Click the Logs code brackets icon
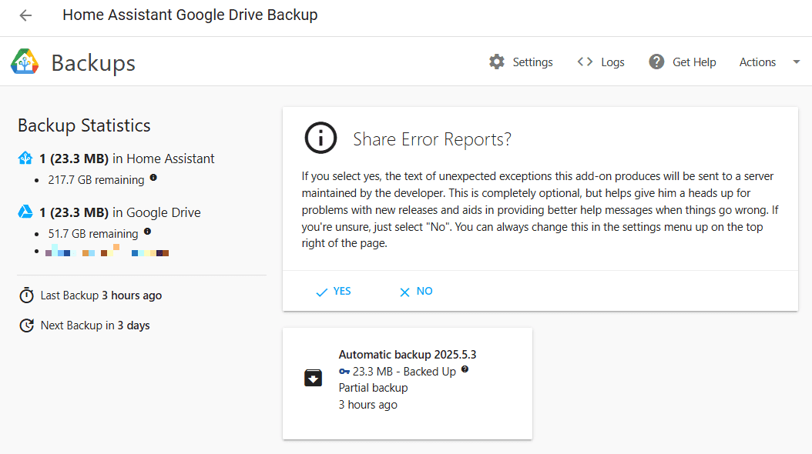Screen dimensions: 812x454 click(x=586, y=62)
